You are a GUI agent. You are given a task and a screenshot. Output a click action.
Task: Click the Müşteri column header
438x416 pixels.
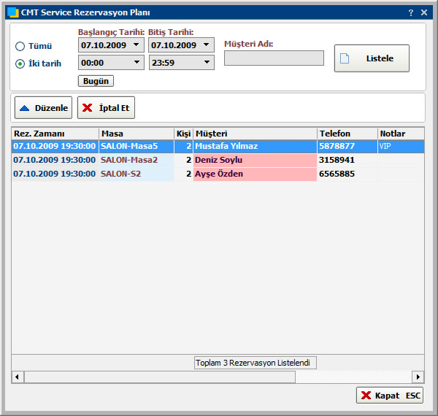click(254, 134)
